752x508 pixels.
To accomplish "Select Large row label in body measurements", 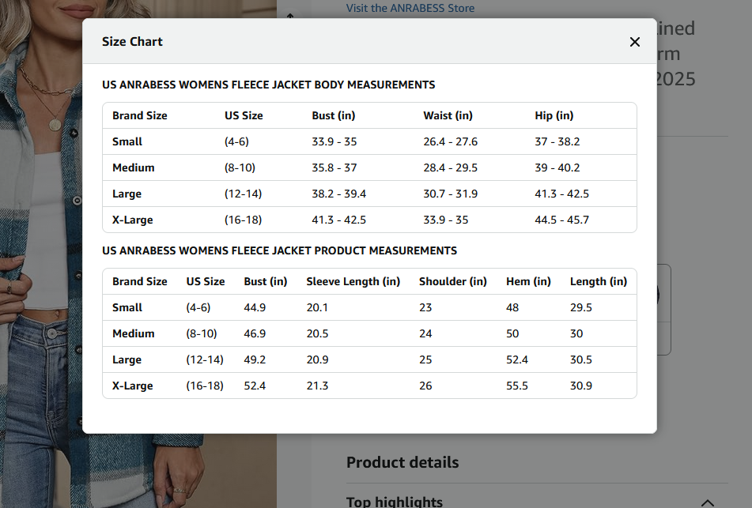I will point(127,194).
